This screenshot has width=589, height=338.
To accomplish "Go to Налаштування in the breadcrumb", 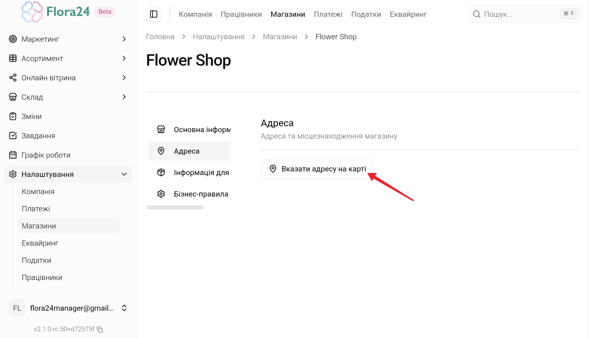I will tap(218, 37).
